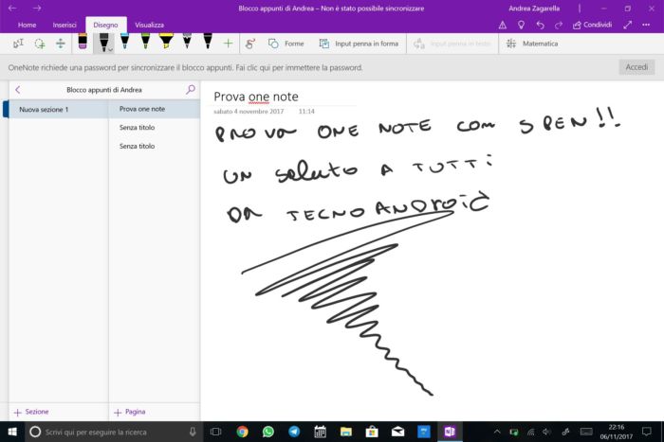Open the lightbulb help icon

click(x=522, y=25)
